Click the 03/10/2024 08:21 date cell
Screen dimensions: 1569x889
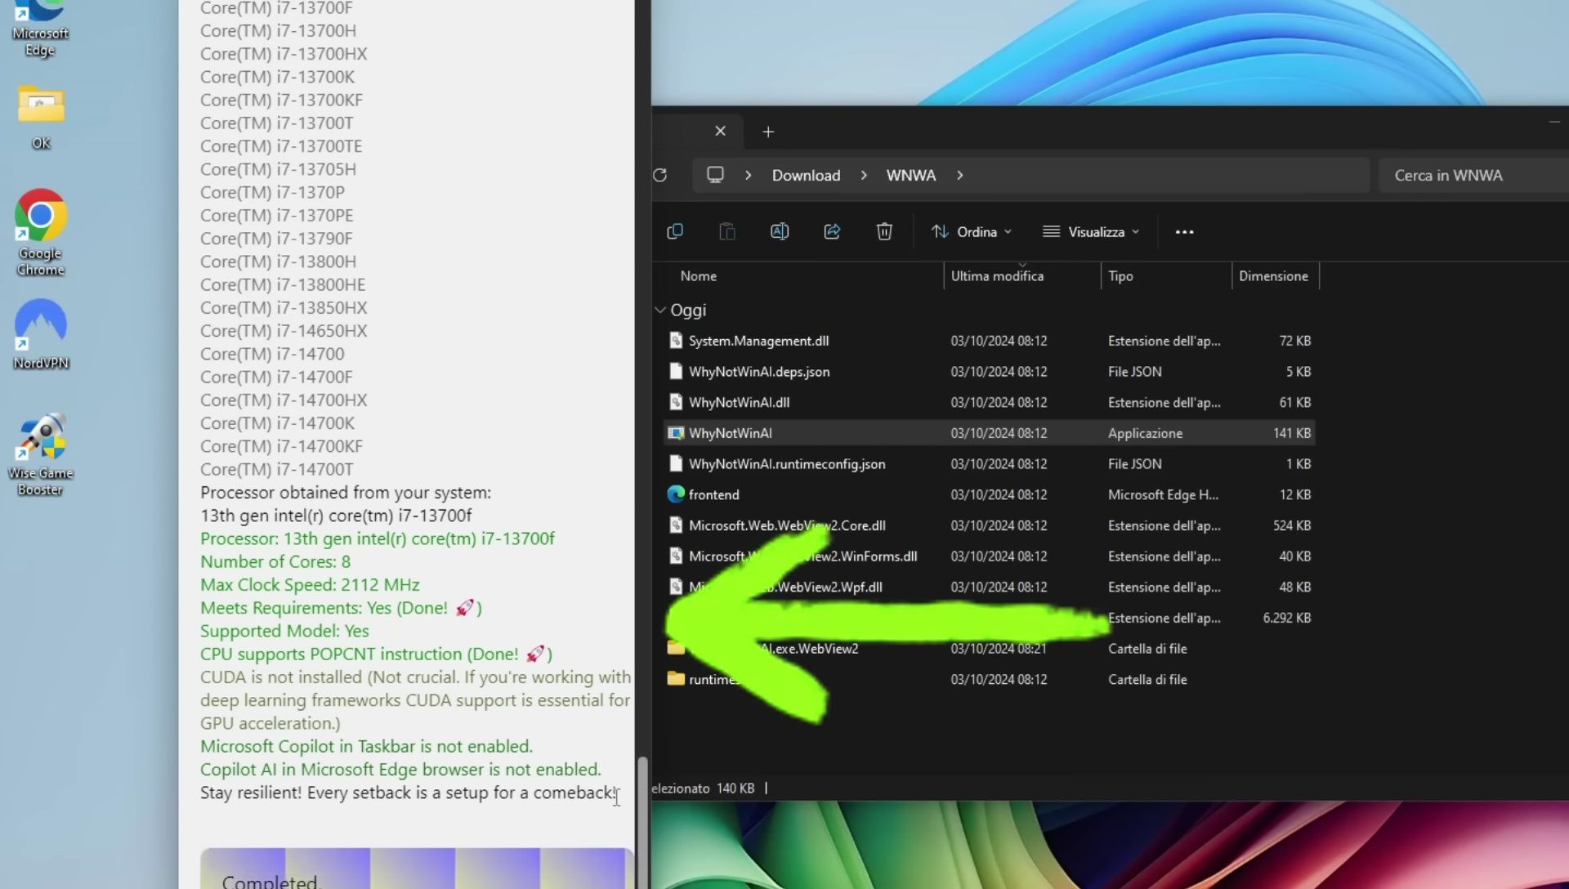[x=999, y=649]
